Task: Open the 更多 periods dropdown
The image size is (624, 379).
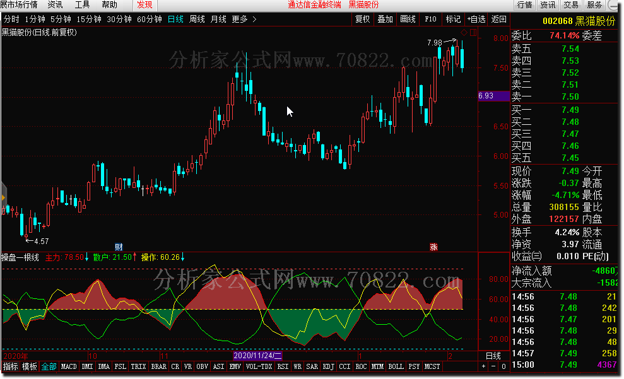Action: [240, 19]
